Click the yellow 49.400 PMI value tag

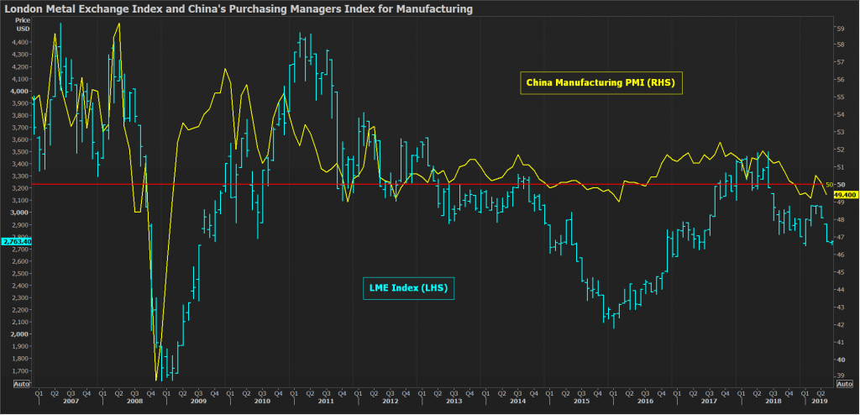pyautogui.click(x=843, y=194)
